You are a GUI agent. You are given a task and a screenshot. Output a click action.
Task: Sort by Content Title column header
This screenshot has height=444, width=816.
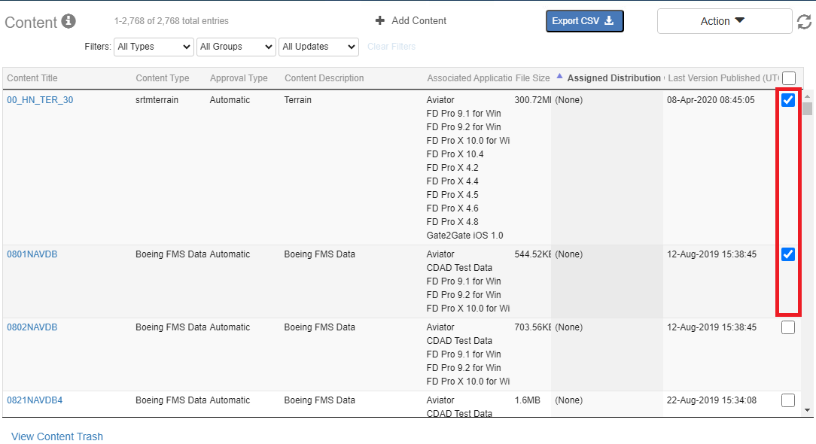[32, 78]
